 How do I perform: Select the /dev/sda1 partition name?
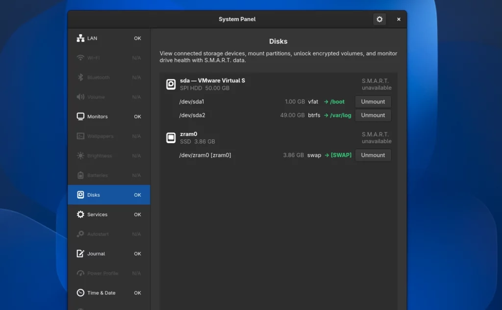[192, 102]
